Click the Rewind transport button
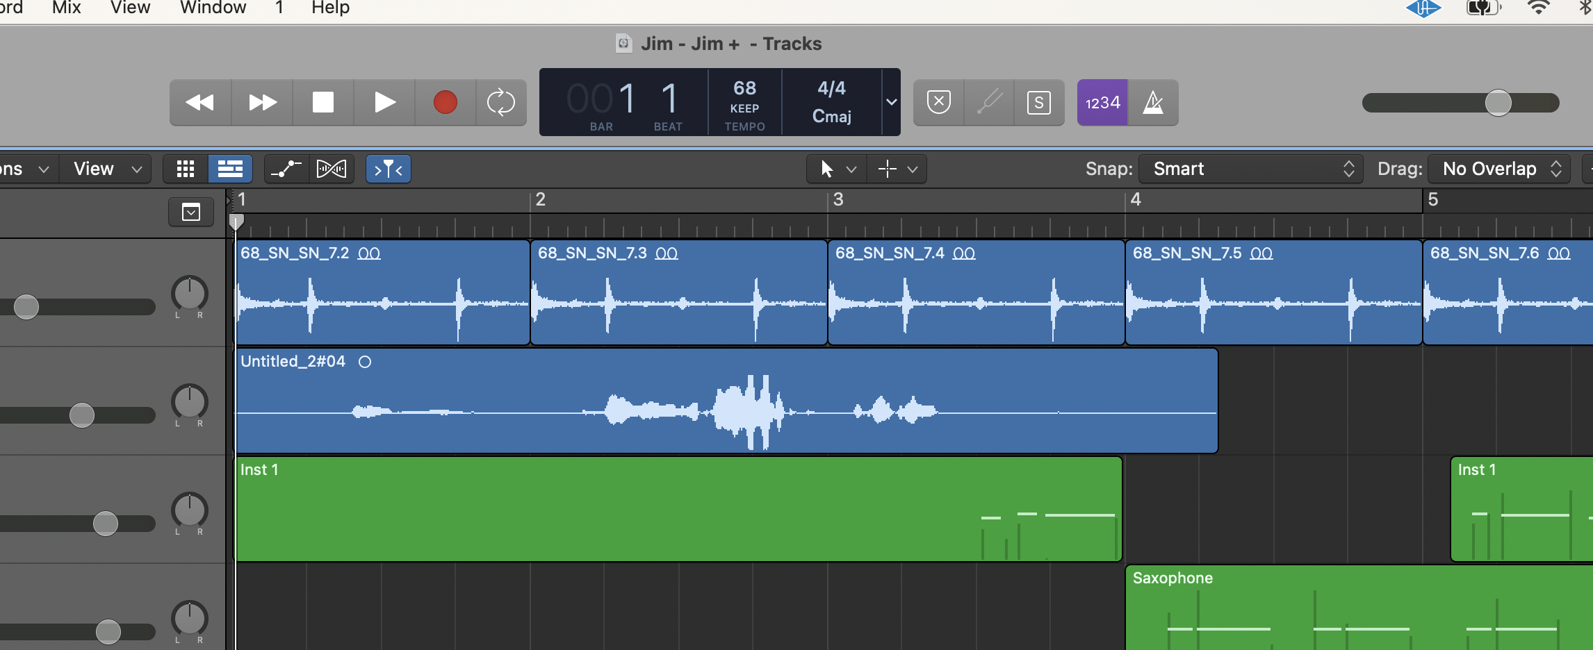Screen dimensions: 1593x650 click(200, 103)
